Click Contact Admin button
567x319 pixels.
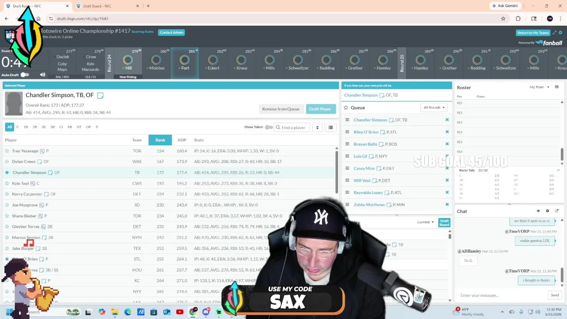(x=171, y=32)
